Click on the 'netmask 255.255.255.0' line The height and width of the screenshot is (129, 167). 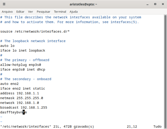(x=22, y=98)
